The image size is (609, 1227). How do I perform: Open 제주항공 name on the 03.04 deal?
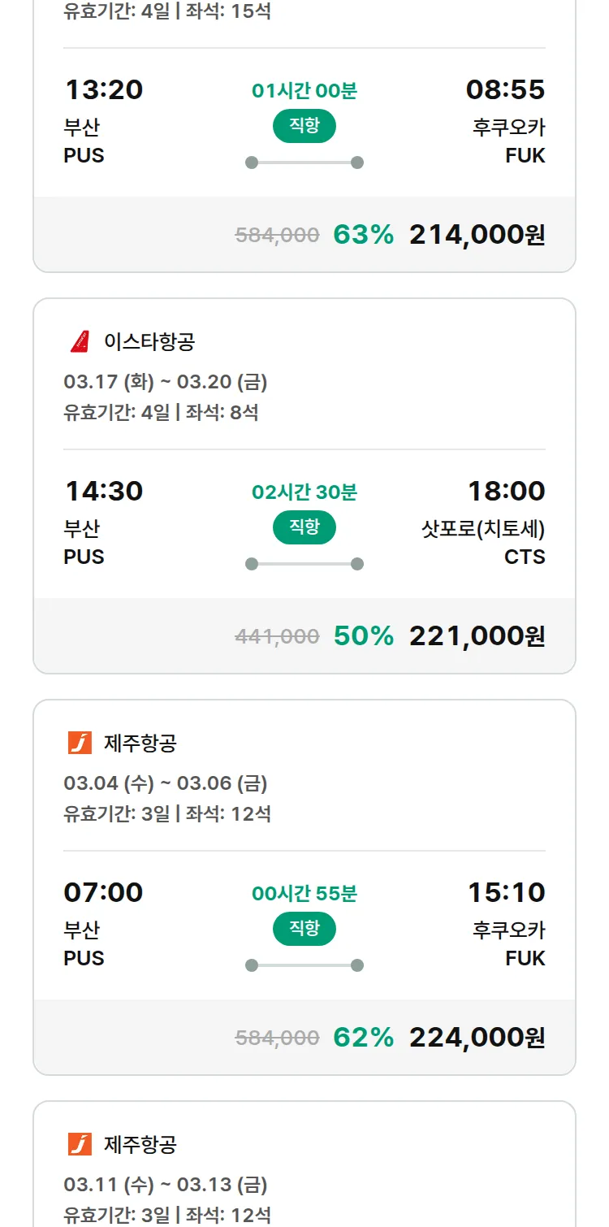(140, 743)
